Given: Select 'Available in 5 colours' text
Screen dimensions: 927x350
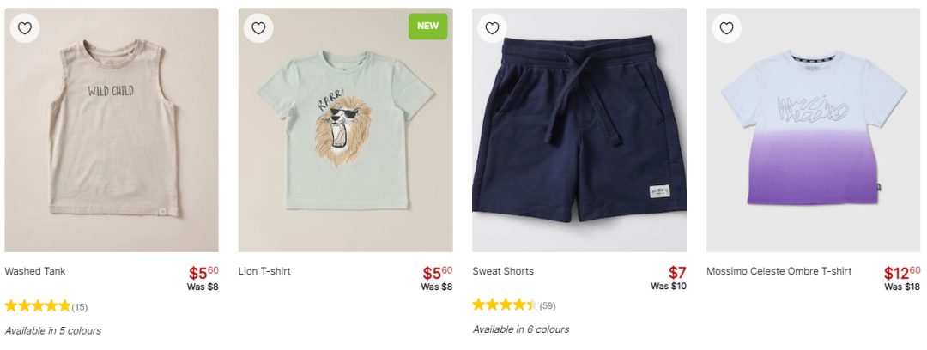Looking at the screenshot, I should click(53, 330).
